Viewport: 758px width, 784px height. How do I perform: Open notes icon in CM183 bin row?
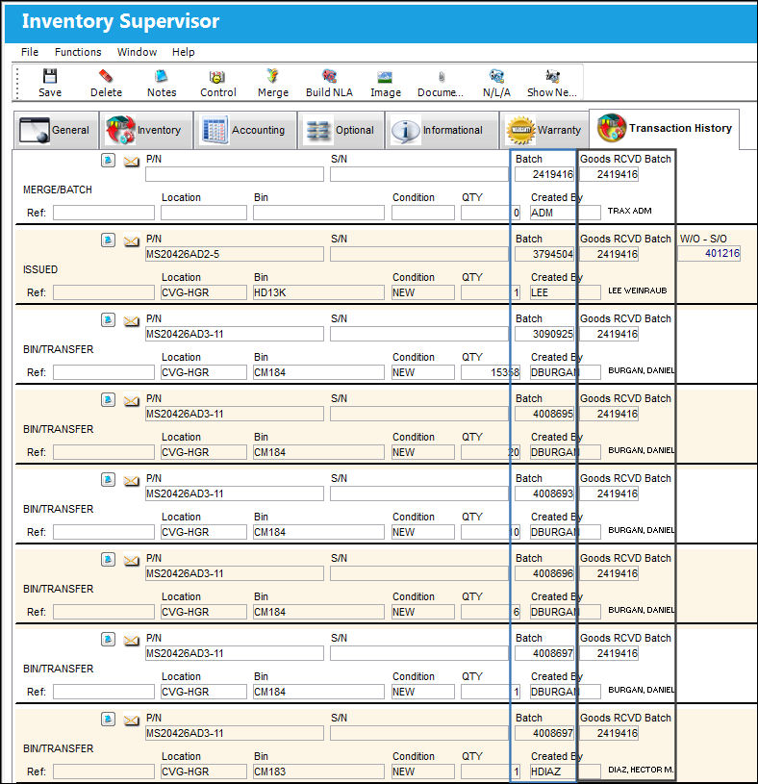(x=108, y=719)
